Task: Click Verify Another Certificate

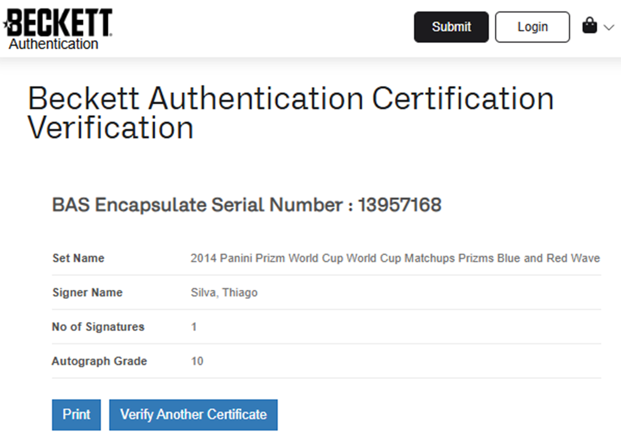Action: pos(193,415)
